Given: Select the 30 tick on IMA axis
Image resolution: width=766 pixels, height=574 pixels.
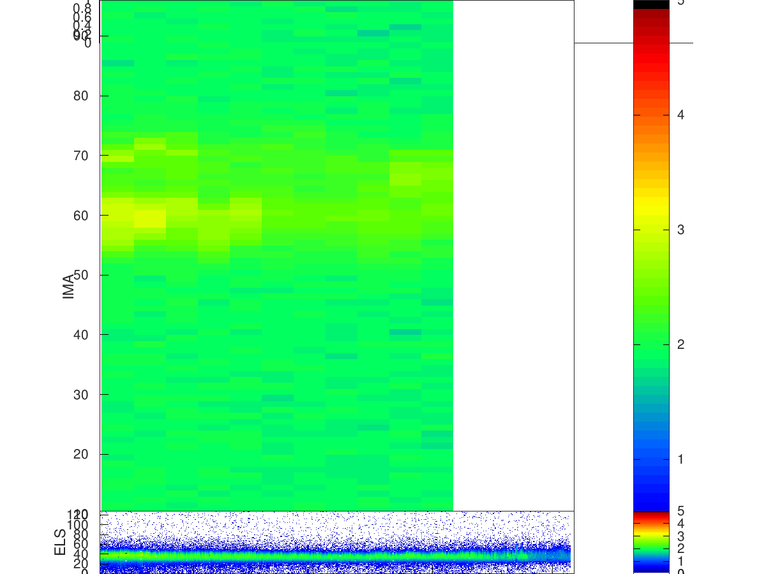Looking at the screenshot, I should pos(81,394).
